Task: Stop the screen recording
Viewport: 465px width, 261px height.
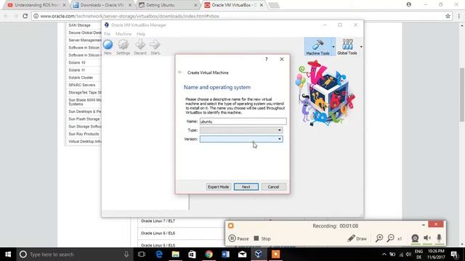Action: click(x=262, y=239)
